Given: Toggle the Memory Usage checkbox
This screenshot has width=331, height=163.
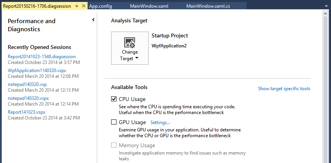Looking at the screenshot, I should [x=114, y=145].
